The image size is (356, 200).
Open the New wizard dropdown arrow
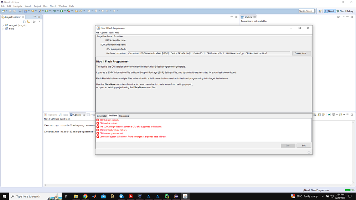pos(6,11)
